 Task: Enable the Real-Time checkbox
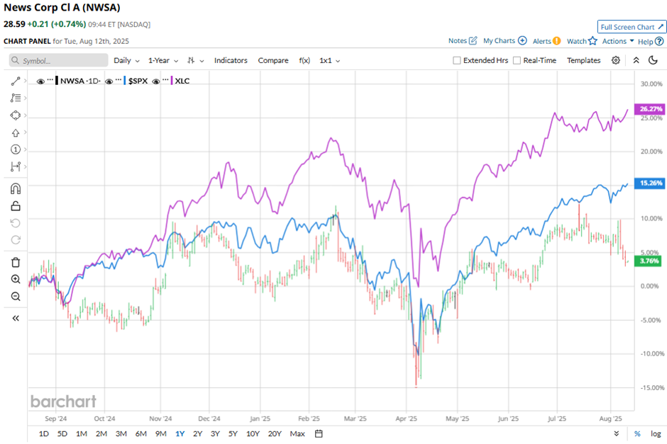point(517,60)
